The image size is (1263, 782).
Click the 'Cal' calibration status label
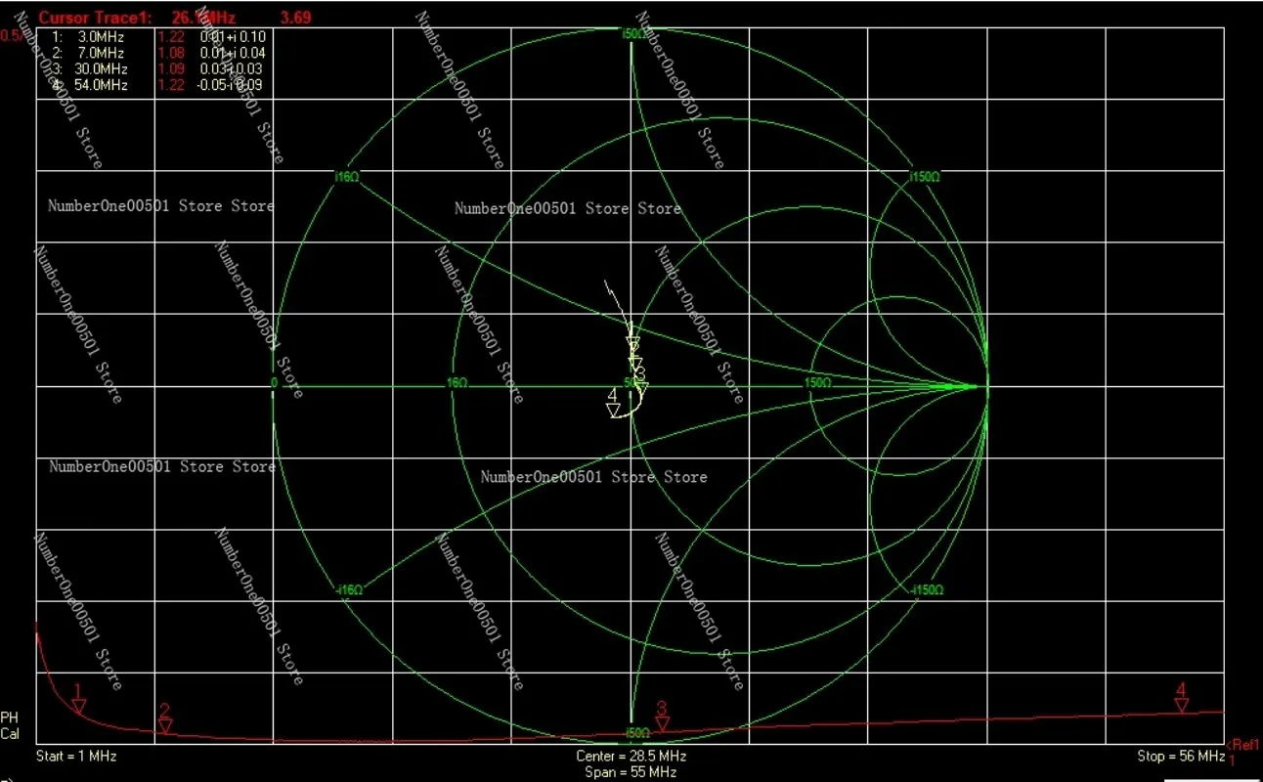tap(10, 734)
